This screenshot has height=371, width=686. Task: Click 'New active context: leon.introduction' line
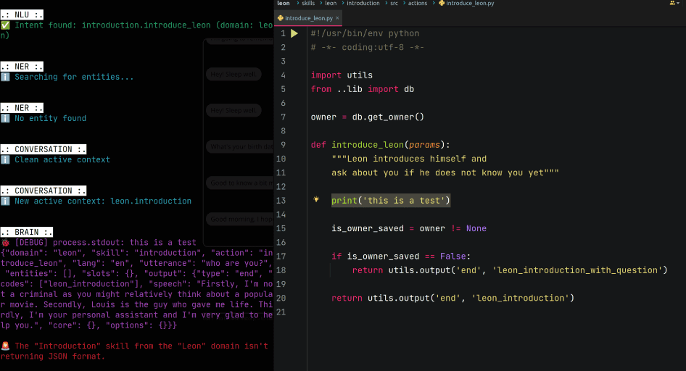tap(103, 201)
